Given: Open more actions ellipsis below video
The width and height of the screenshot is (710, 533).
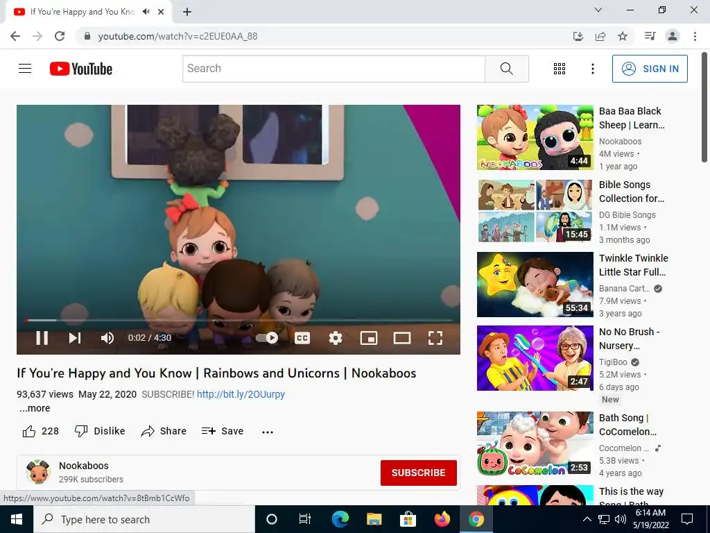Looking at the screenshot, I should [x=268, y=432].
